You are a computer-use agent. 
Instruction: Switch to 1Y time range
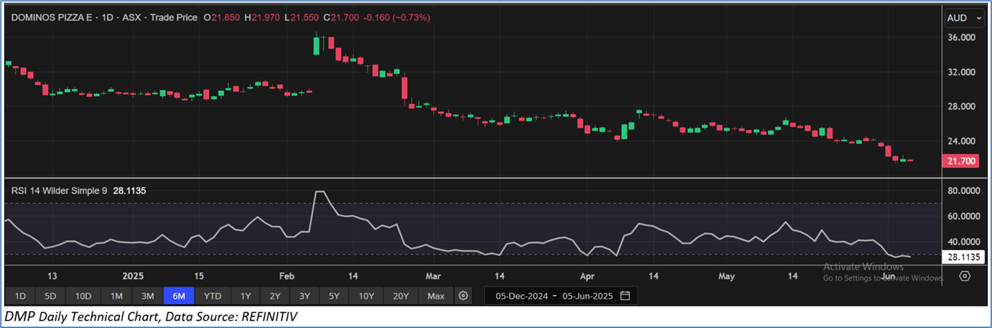pyautogui.click(x=246, y=296)
